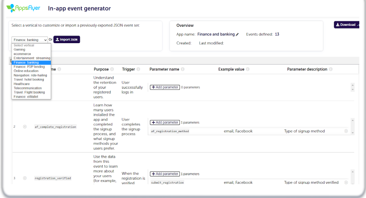Choose Telecommunication vertical option
The width and height of the screenshot is (366, 198).
(31, 88)
